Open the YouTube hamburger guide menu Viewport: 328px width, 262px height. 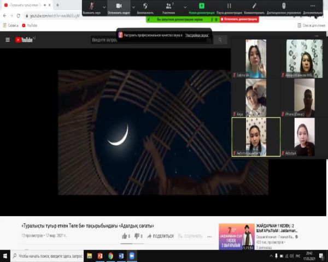pos(8,40)
